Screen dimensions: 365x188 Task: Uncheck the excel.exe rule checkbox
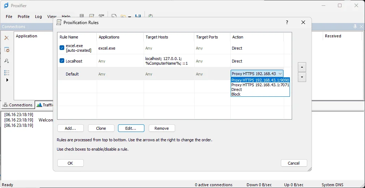point(62,48)
